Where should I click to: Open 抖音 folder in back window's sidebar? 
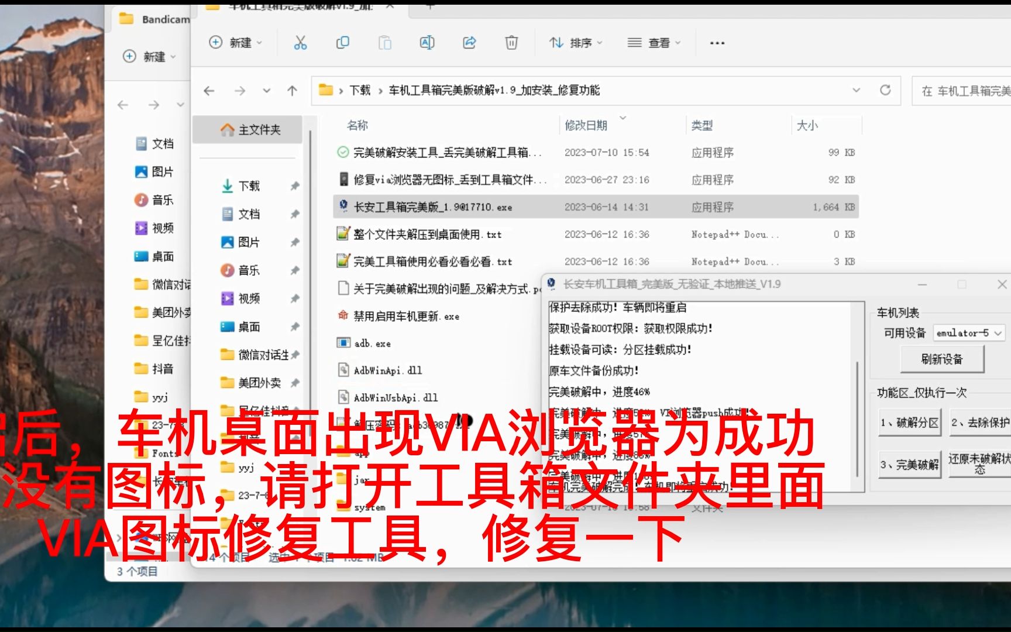click(155, 369)
